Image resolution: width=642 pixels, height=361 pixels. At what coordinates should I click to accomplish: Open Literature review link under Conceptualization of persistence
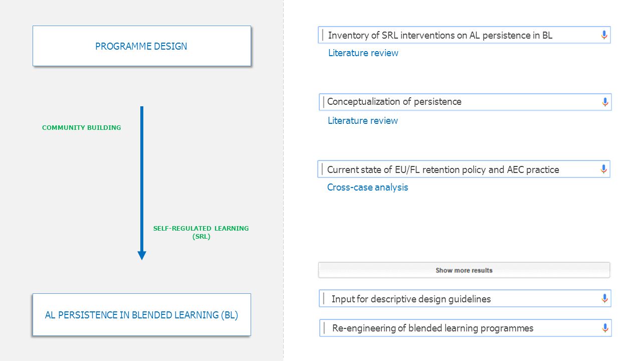coord(362,121)
